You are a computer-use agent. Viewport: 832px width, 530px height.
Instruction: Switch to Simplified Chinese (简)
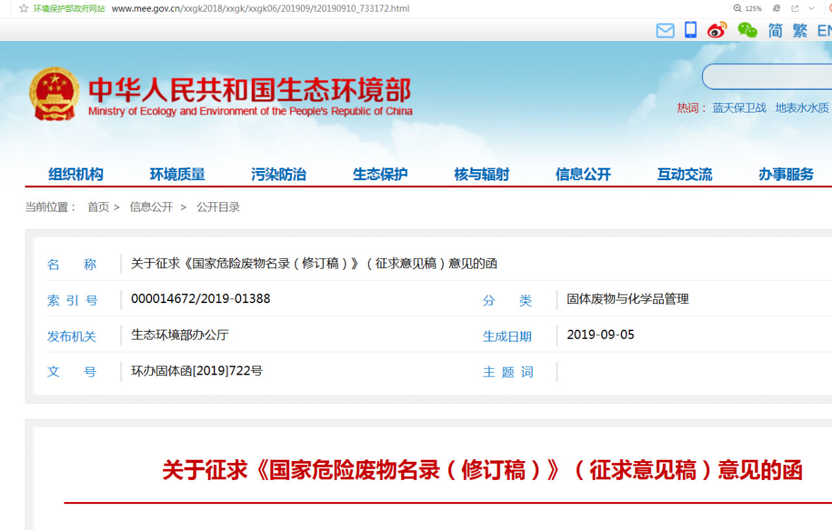[x=775, y=31]
